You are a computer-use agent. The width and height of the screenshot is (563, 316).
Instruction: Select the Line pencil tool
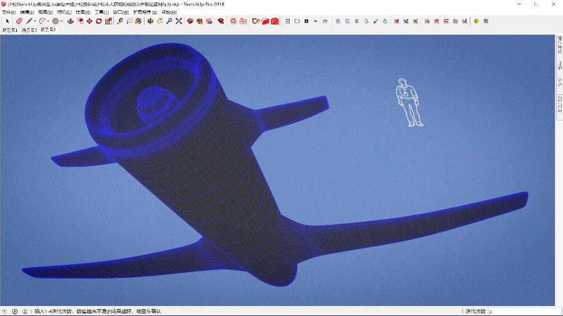29,21
